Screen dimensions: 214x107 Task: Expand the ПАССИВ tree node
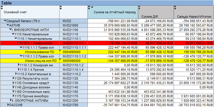(x=8, y=105)
